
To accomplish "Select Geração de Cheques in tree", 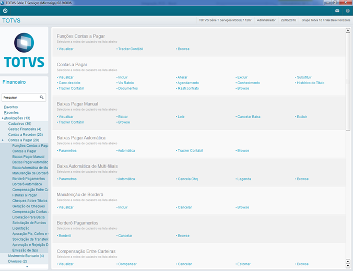I will [29, 206].
